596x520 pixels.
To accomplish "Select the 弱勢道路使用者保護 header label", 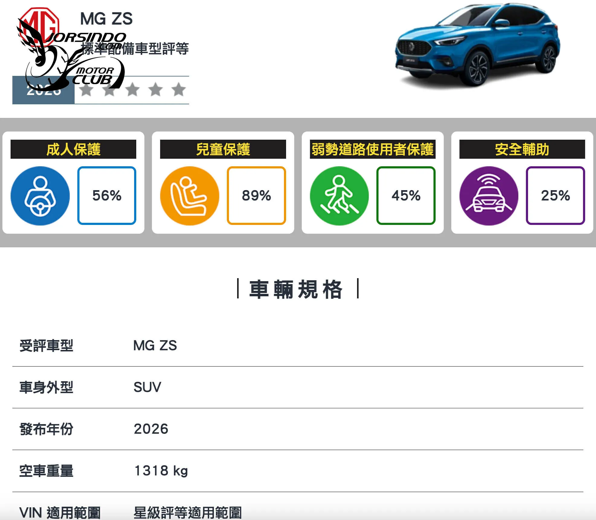I will point(372,149).
